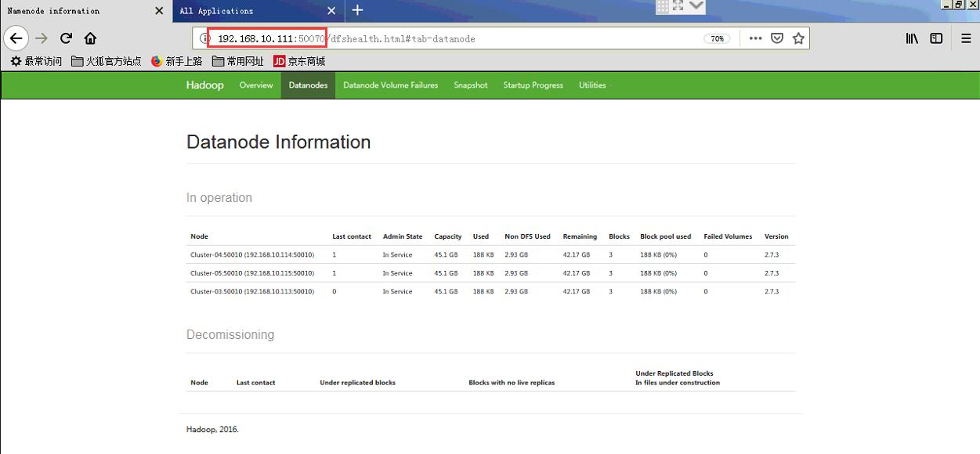980x454 pixels.
Task: Open the 最常访问 bookmark folder
Action: click(36, 61)
